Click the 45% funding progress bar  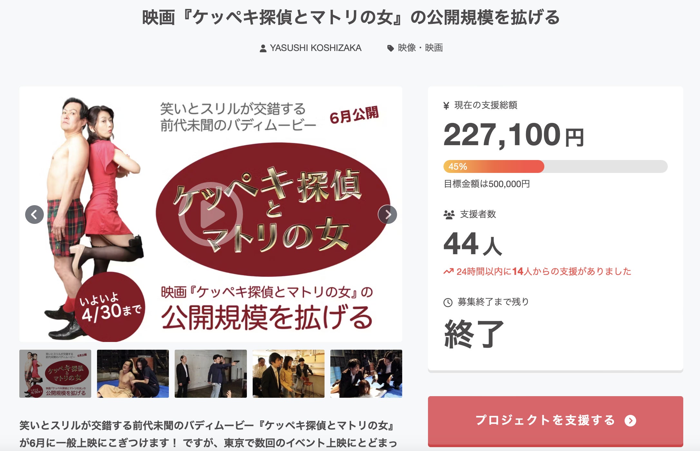click(556, 166)
